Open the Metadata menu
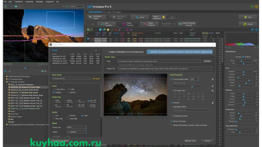Image resolution: width=262 pixels, height=147 pixels. click(39, 1)
